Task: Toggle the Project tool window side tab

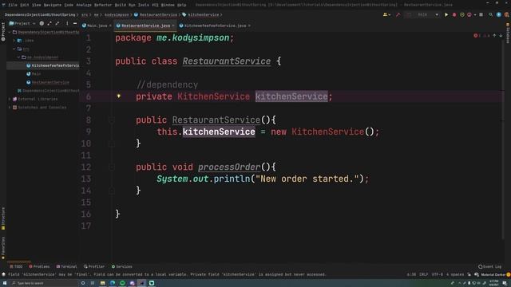Action: [x=3, y=32]
